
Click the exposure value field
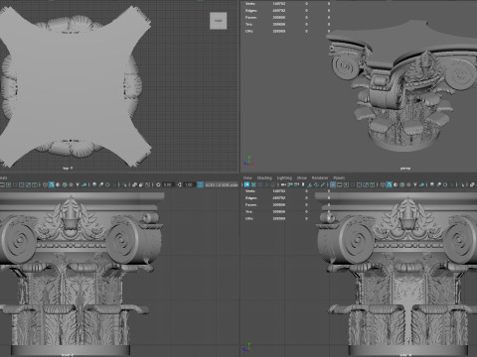(x=168, y=184)
